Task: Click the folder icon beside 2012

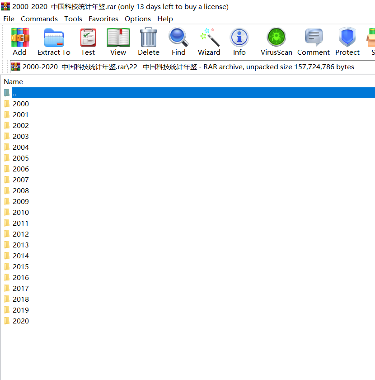Action: [x=7, y=234]
